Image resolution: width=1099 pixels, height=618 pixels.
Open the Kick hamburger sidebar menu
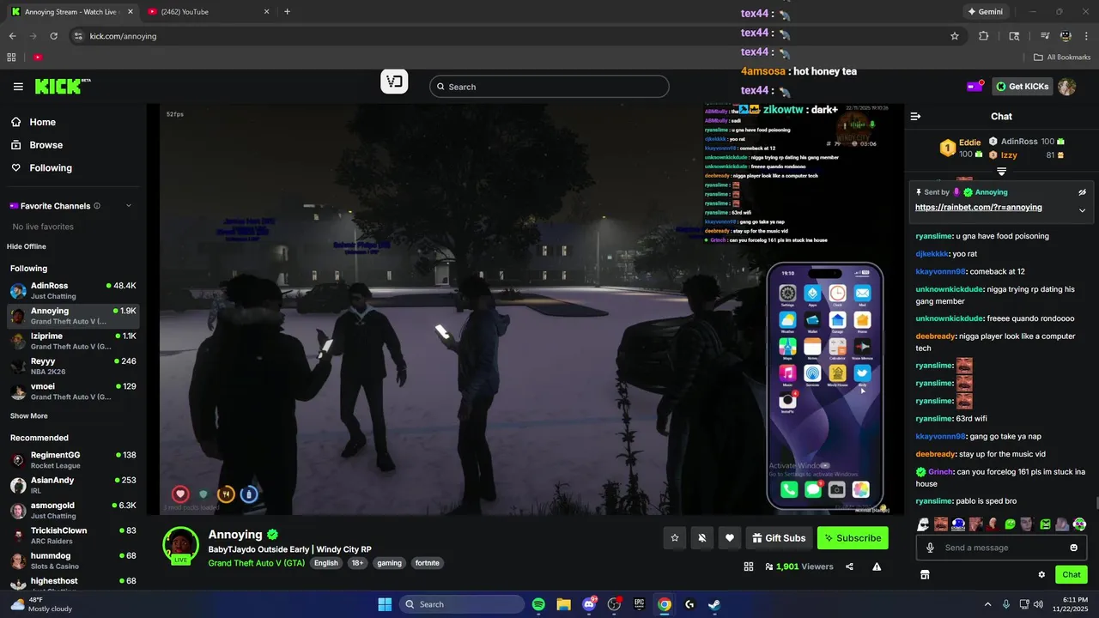pos(18,87)
